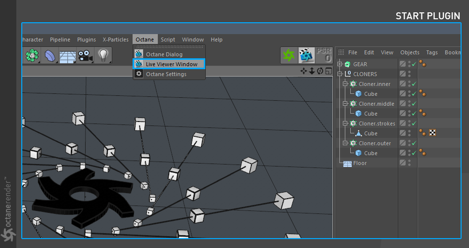Toggle the green checkmark for GEAR object
469x248 pixels.
[414, 64]
